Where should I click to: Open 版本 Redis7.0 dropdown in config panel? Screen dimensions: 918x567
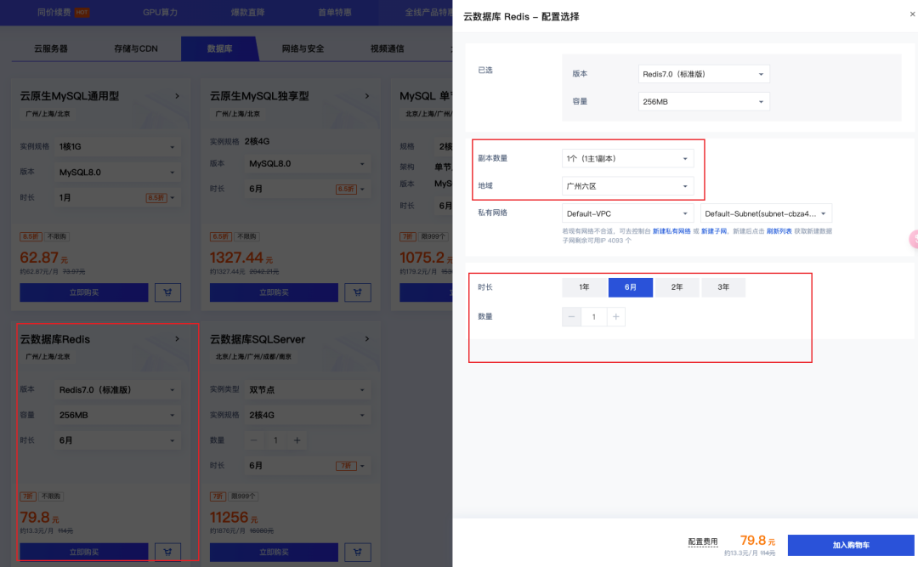704,74
